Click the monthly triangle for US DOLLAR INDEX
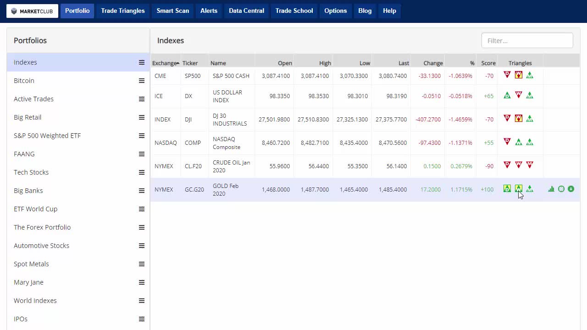The image size is (587, 330). point(530,95)
